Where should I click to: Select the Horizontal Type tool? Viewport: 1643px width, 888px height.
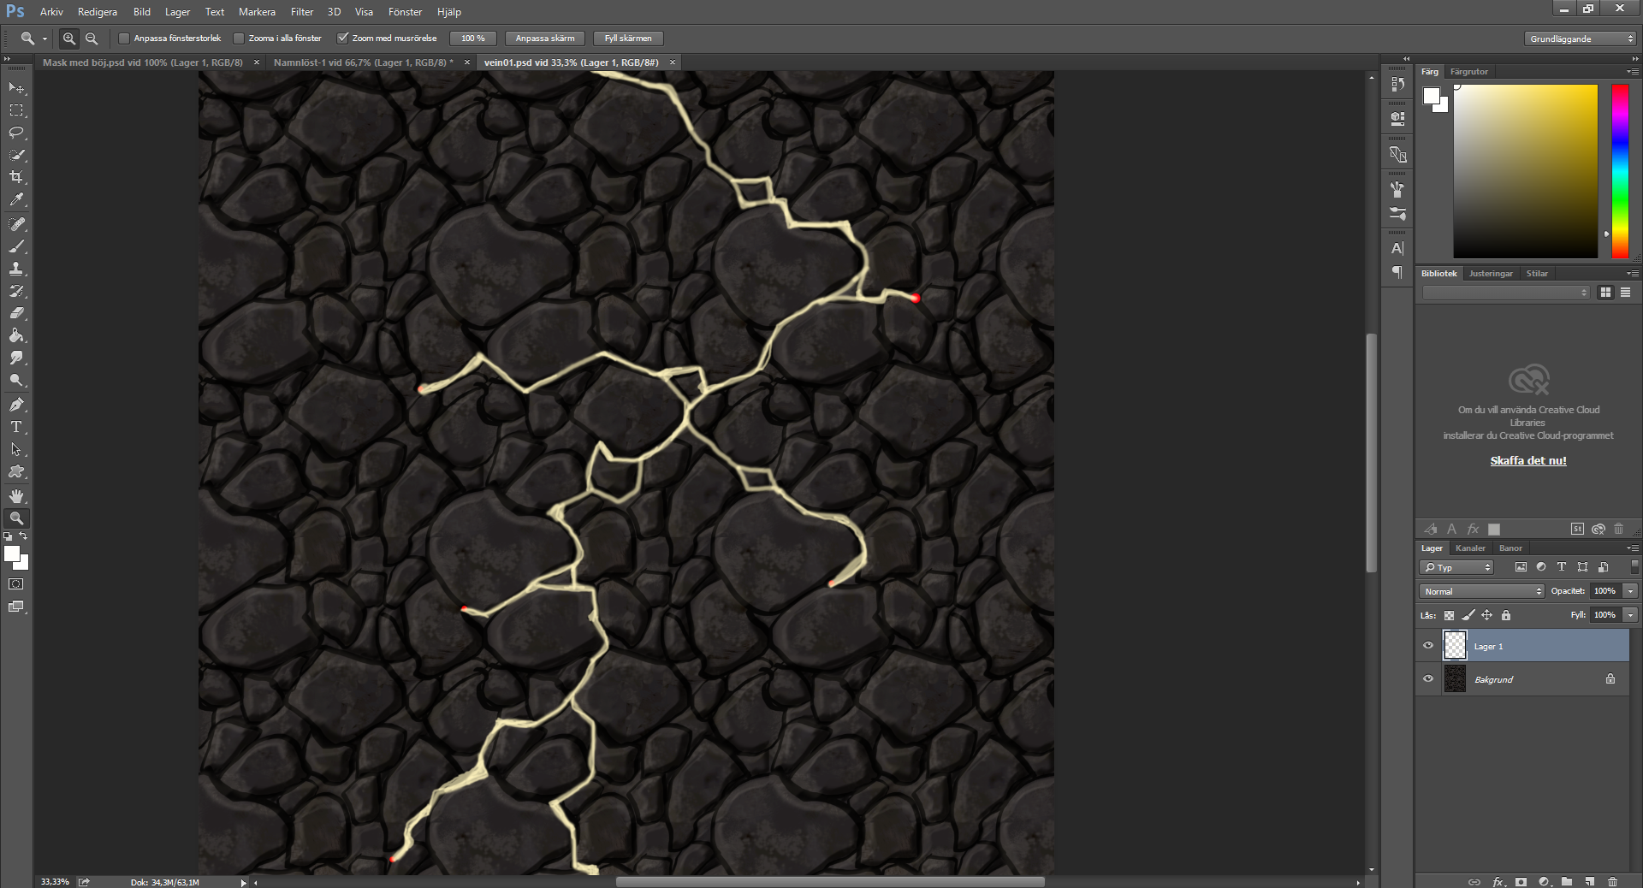click(16, 427)
